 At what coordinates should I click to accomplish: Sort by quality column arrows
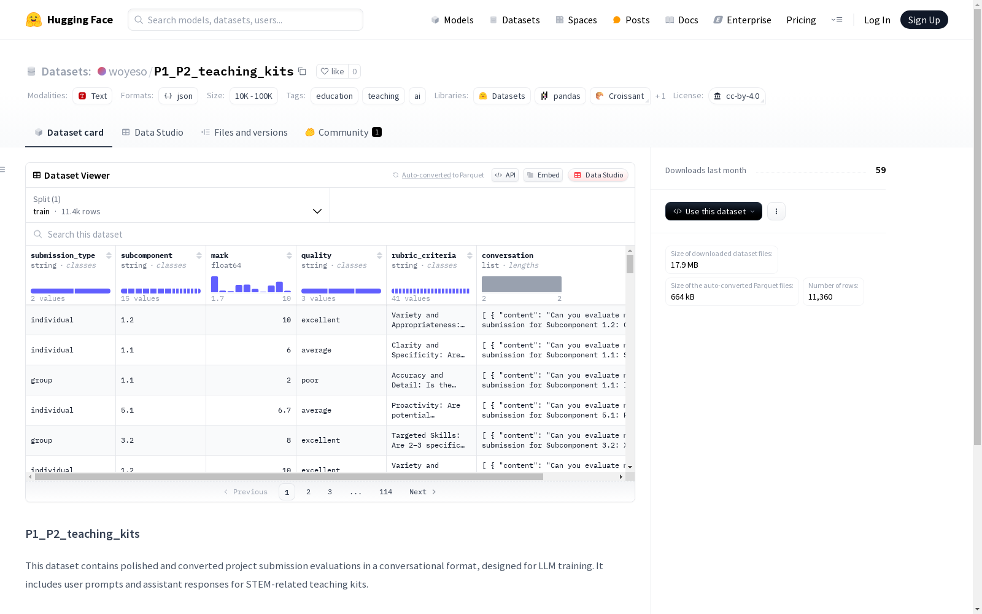[379, 255]
